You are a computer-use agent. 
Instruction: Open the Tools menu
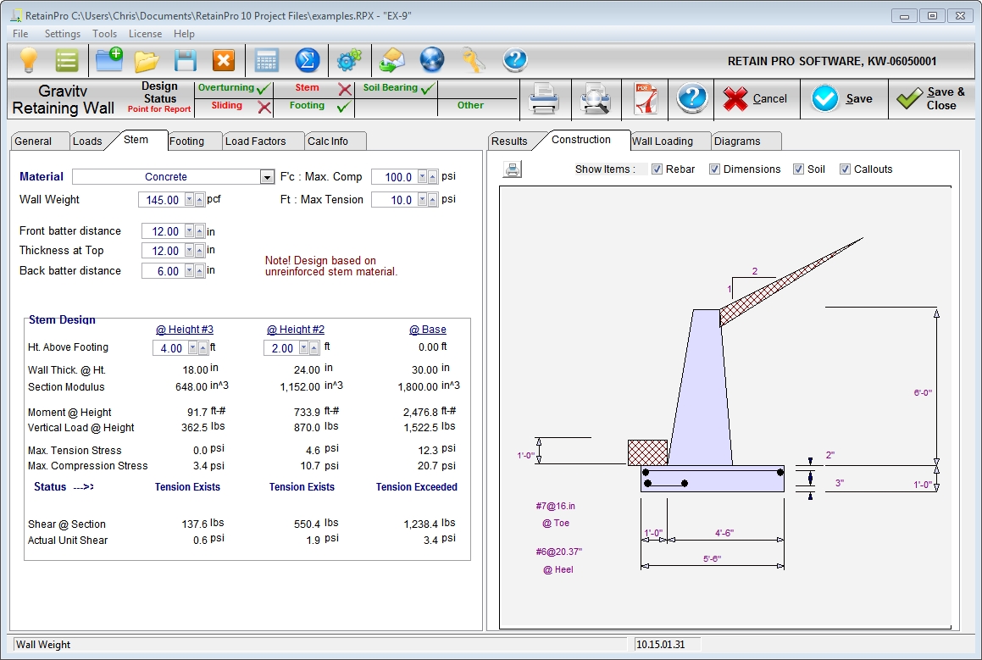pos(104,34)
